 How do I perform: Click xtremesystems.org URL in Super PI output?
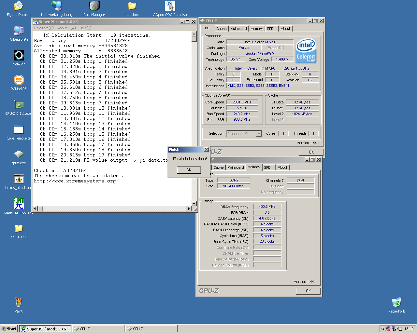[x=76, y=181]
